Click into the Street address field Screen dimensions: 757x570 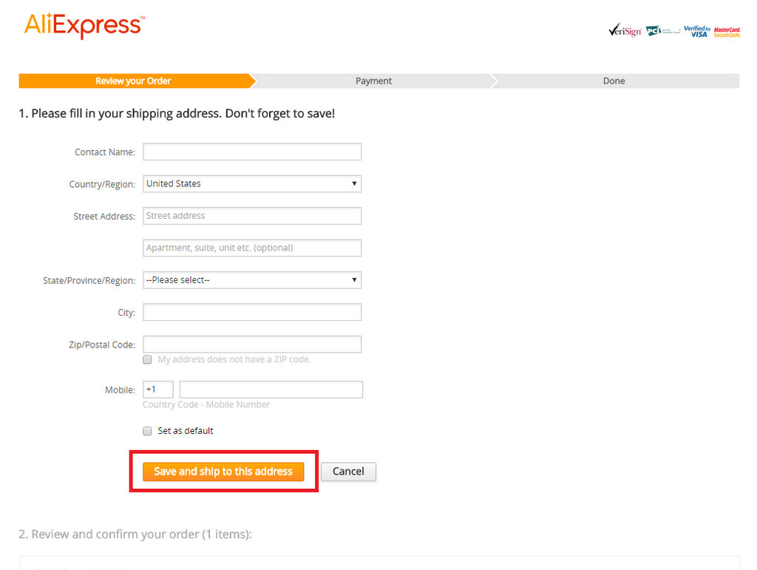tap(251, 216)
